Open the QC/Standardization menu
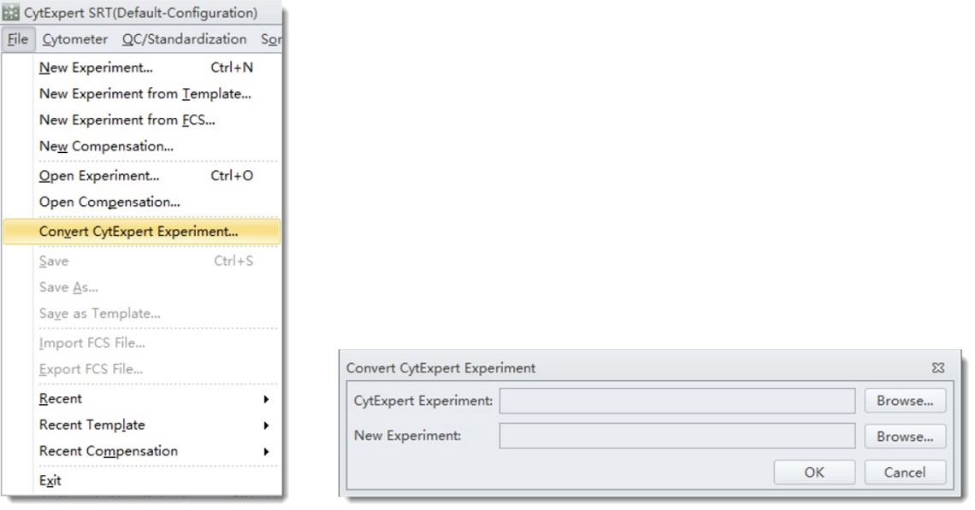The height and width of the screenshot is (510, 975). coord(184,39)
